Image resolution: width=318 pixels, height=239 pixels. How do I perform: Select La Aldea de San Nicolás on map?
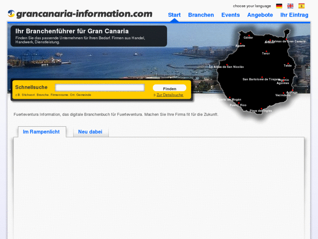point(227,67)
